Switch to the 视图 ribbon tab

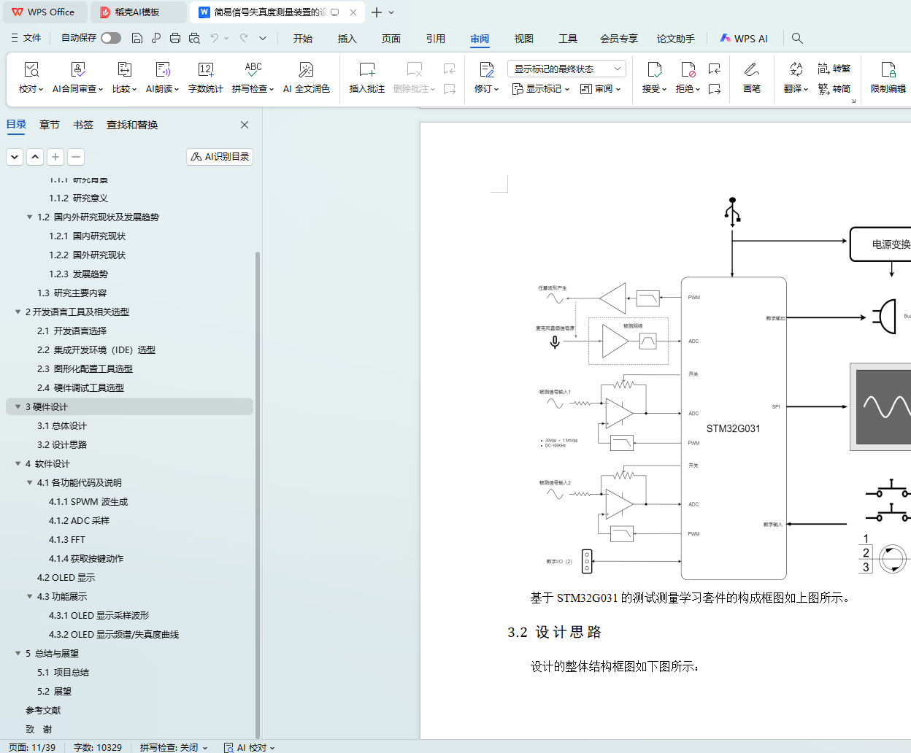click(x=523, y=39)
